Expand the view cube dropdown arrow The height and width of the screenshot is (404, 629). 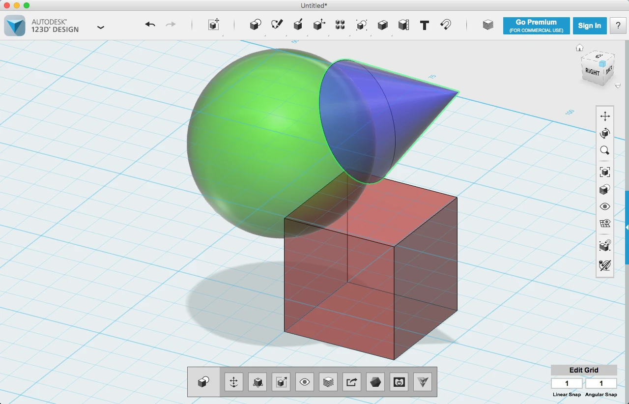pyautogui.click(x=618, y=86)
